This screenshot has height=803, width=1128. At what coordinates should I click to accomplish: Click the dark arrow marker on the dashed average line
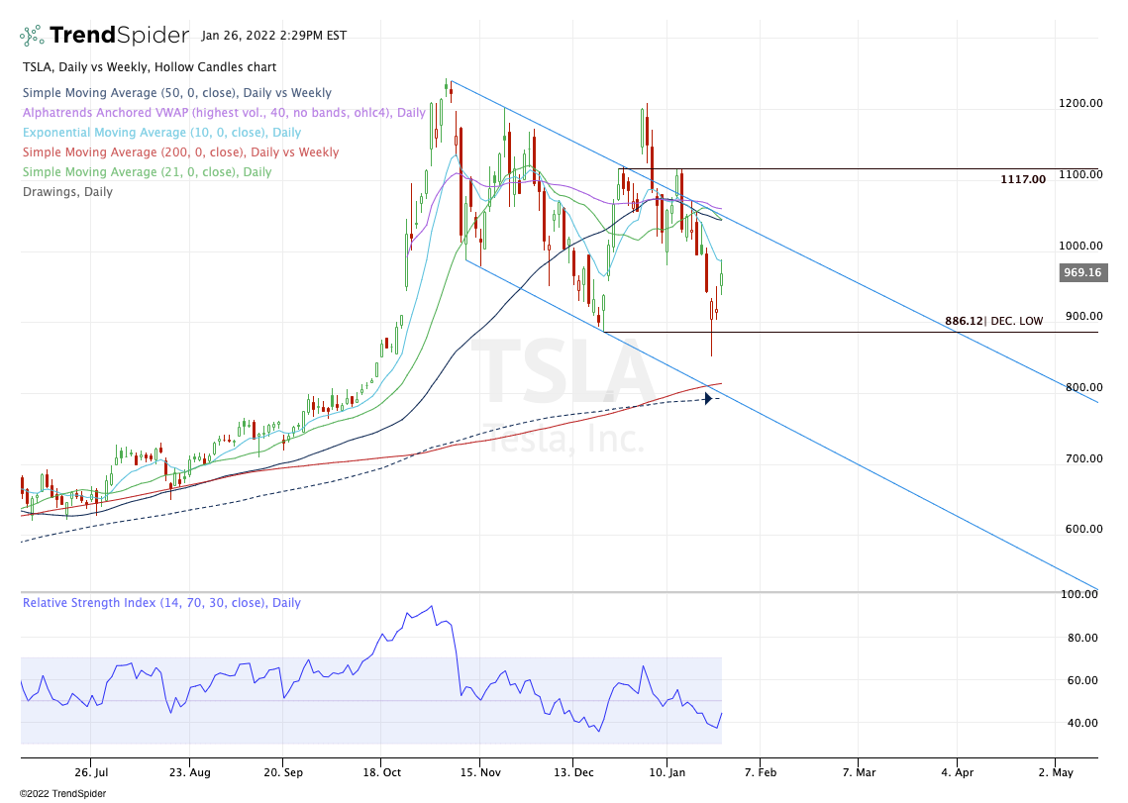(x=708, y=398)
